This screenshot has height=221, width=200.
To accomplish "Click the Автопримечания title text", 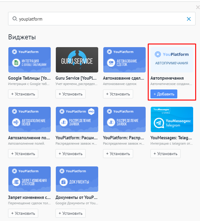I will (x=167, y=78).
